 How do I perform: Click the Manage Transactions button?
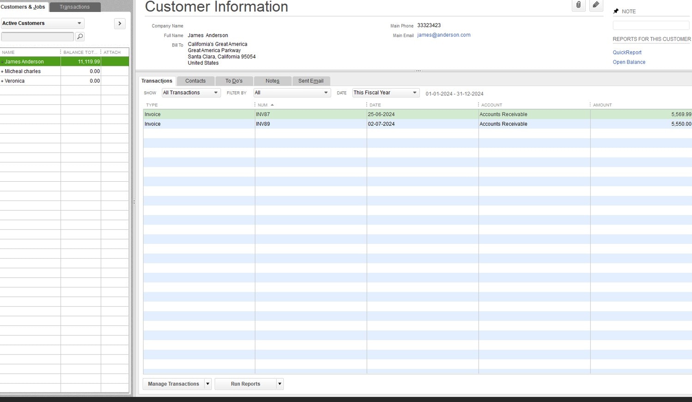point(173,384)
